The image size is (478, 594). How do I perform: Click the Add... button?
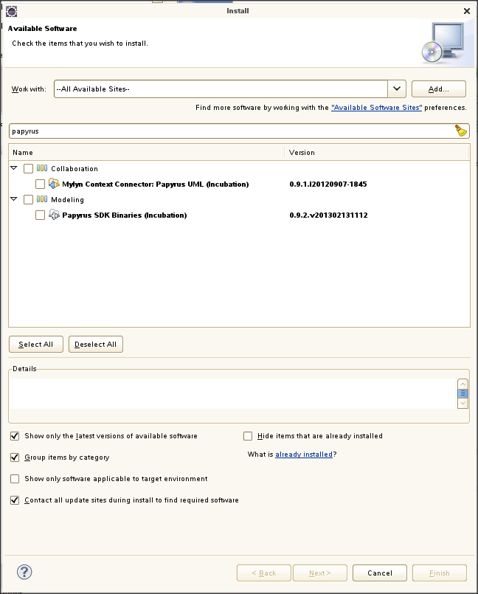pyautogui.click(x=439, y=89)
